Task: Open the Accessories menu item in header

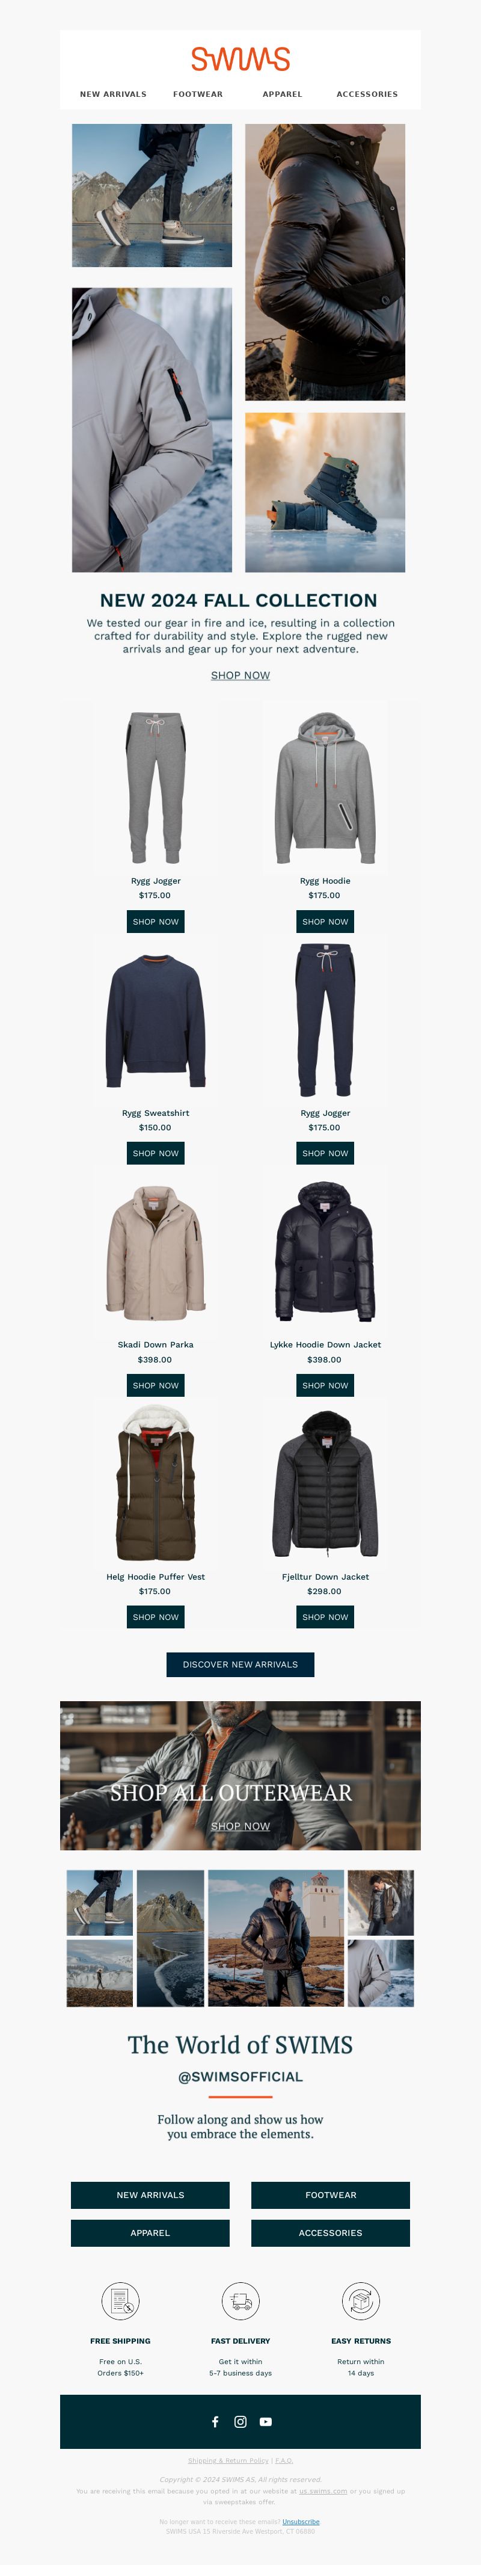Action: pyautogui.click(x=367, y=94)
